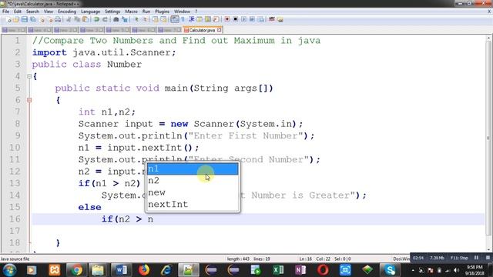Click the Paste toolbar icon
Image resolution: width=493 pixels, height=277 pixels.
pos(86,19)
